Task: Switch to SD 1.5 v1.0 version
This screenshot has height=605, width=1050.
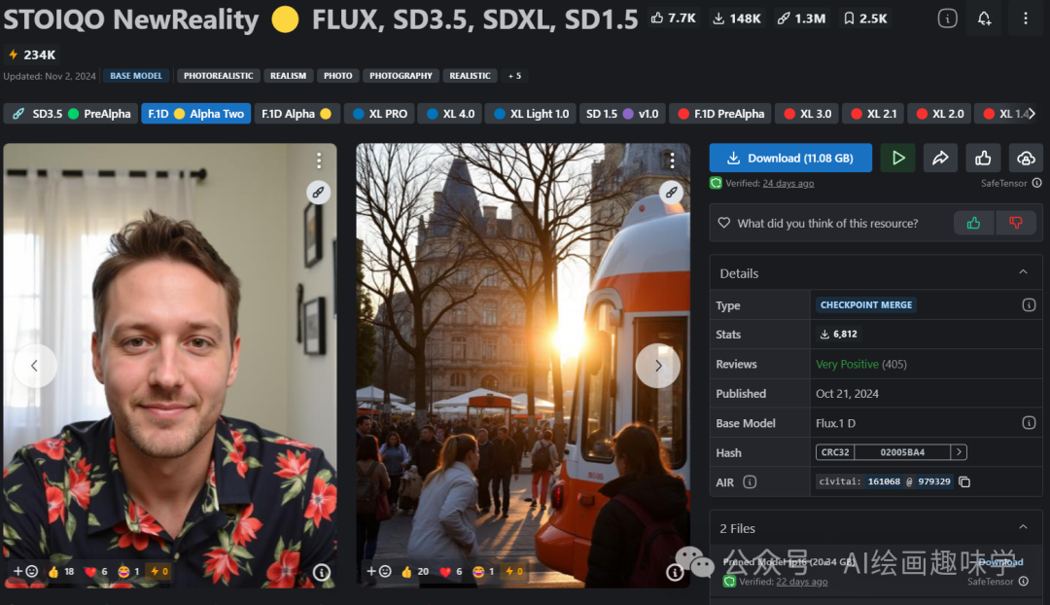Action: click(x=622, y=114)
